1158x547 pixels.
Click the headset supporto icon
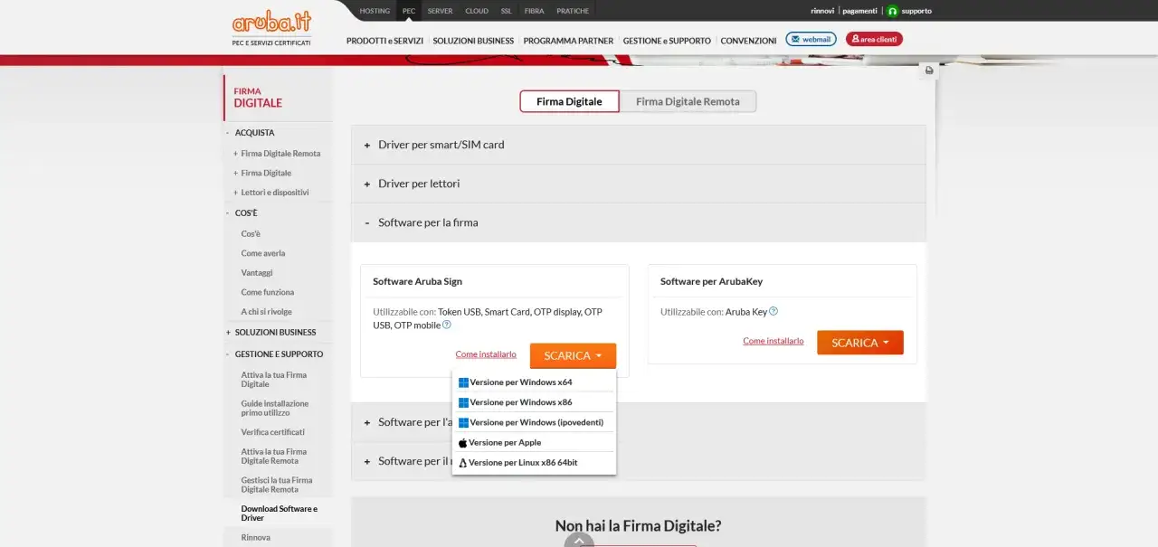[x=892, y=11]
